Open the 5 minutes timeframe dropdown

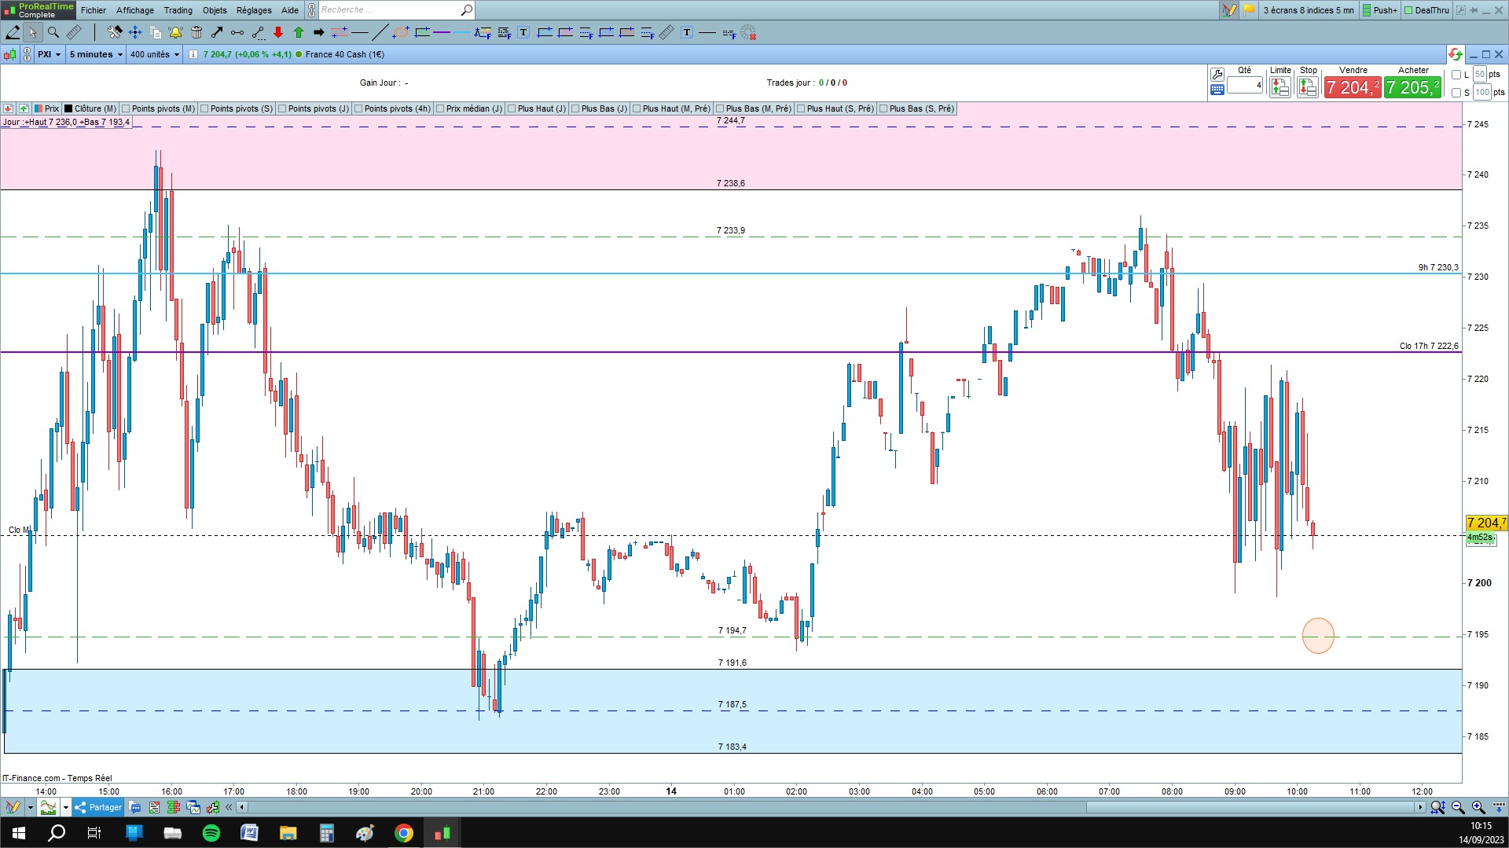pos(96,54)
